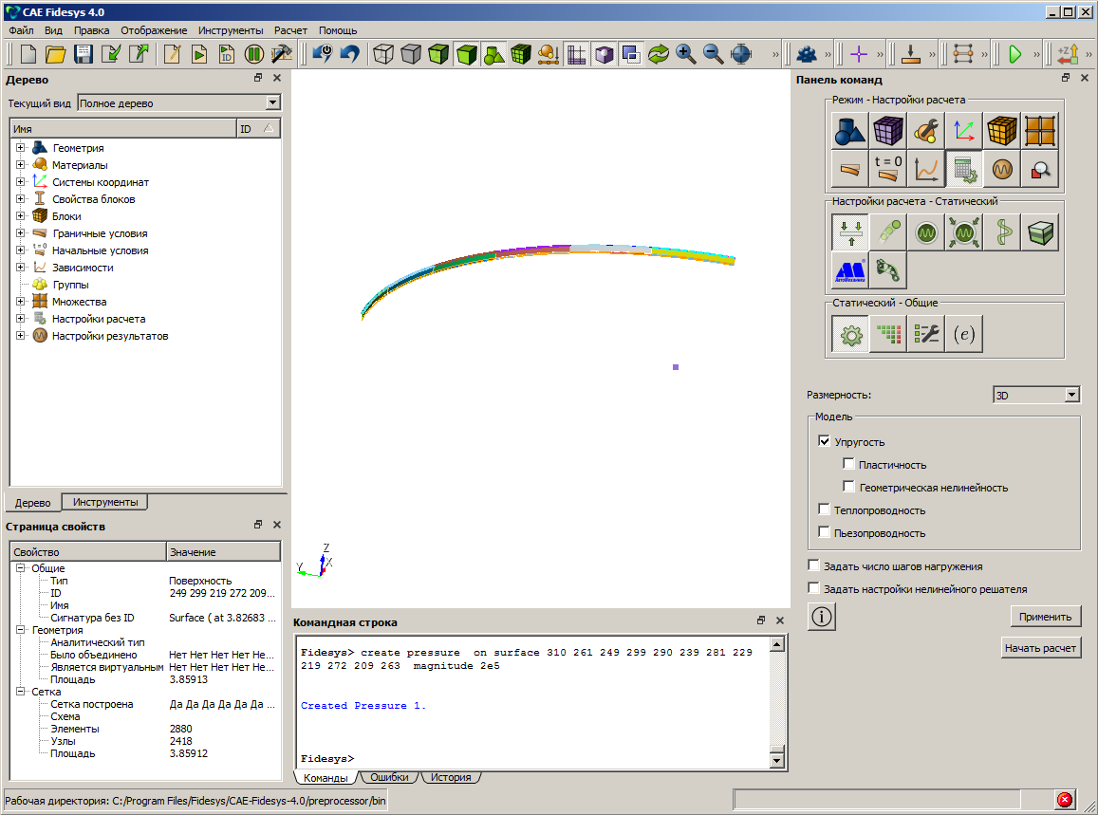Save the model with the floppy disk icon

click(x=84, y=54)
